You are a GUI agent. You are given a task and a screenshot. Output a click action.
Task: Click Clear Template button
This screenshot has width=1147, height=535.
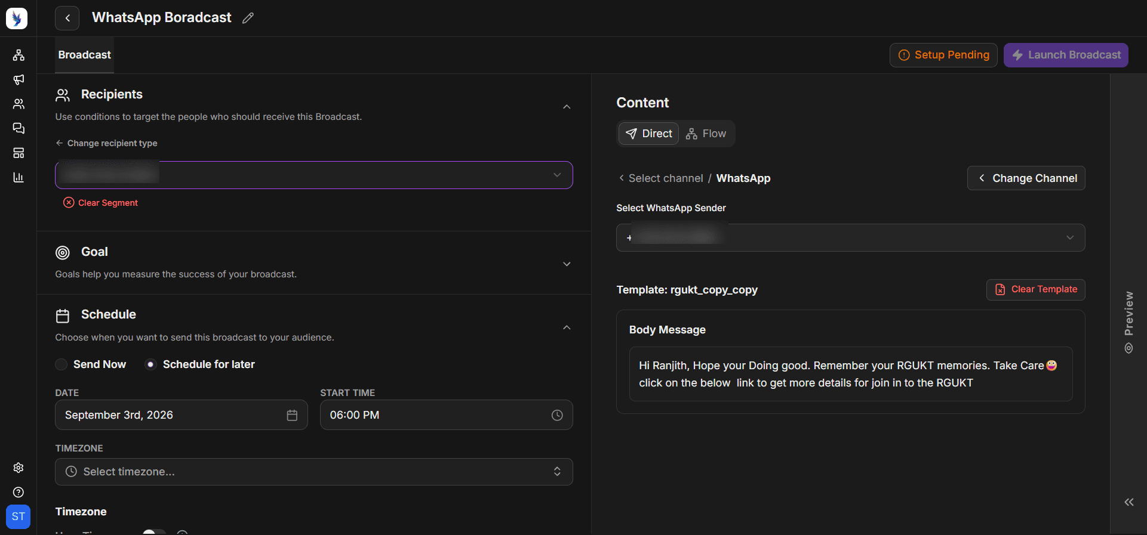1036,289
